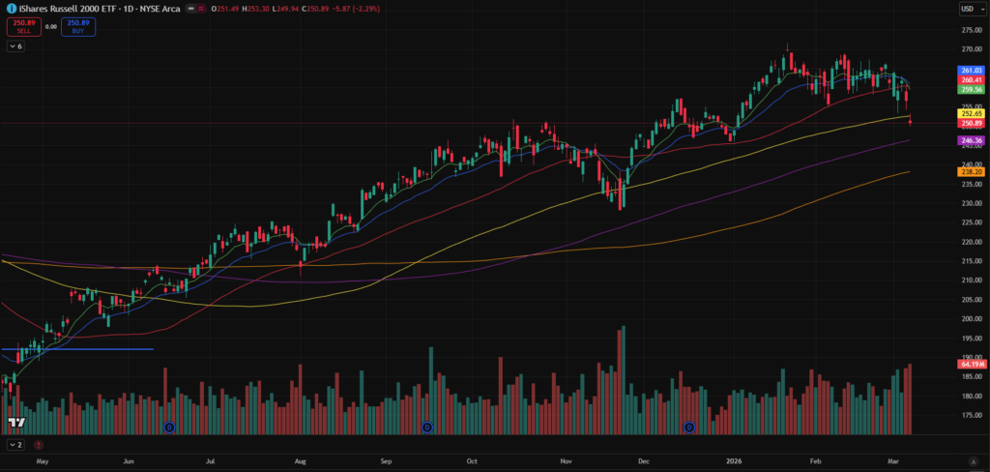990x472 pixels.
Task: Click the 64.19M volume label
Action: click(x=970, y=363)
